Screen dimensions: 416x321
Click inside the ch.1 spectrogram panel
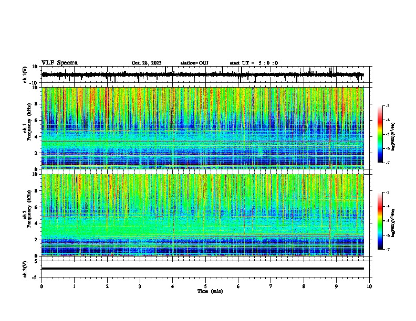click(x=203, y=128)
